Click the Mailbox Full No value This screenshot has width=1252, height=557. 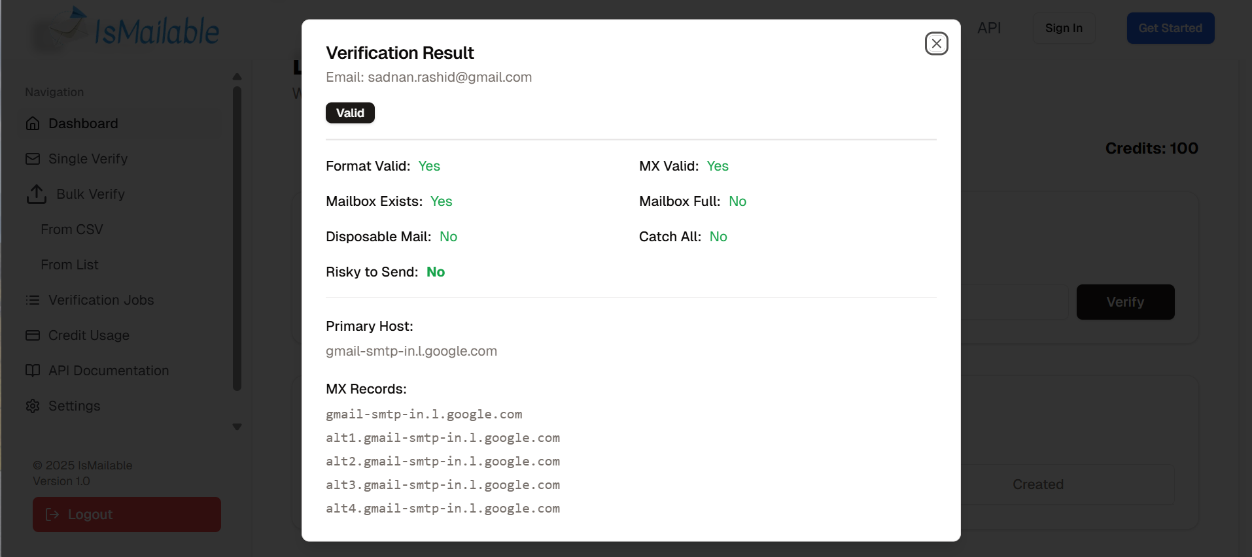pyautogui.click(x=737, y=201)
